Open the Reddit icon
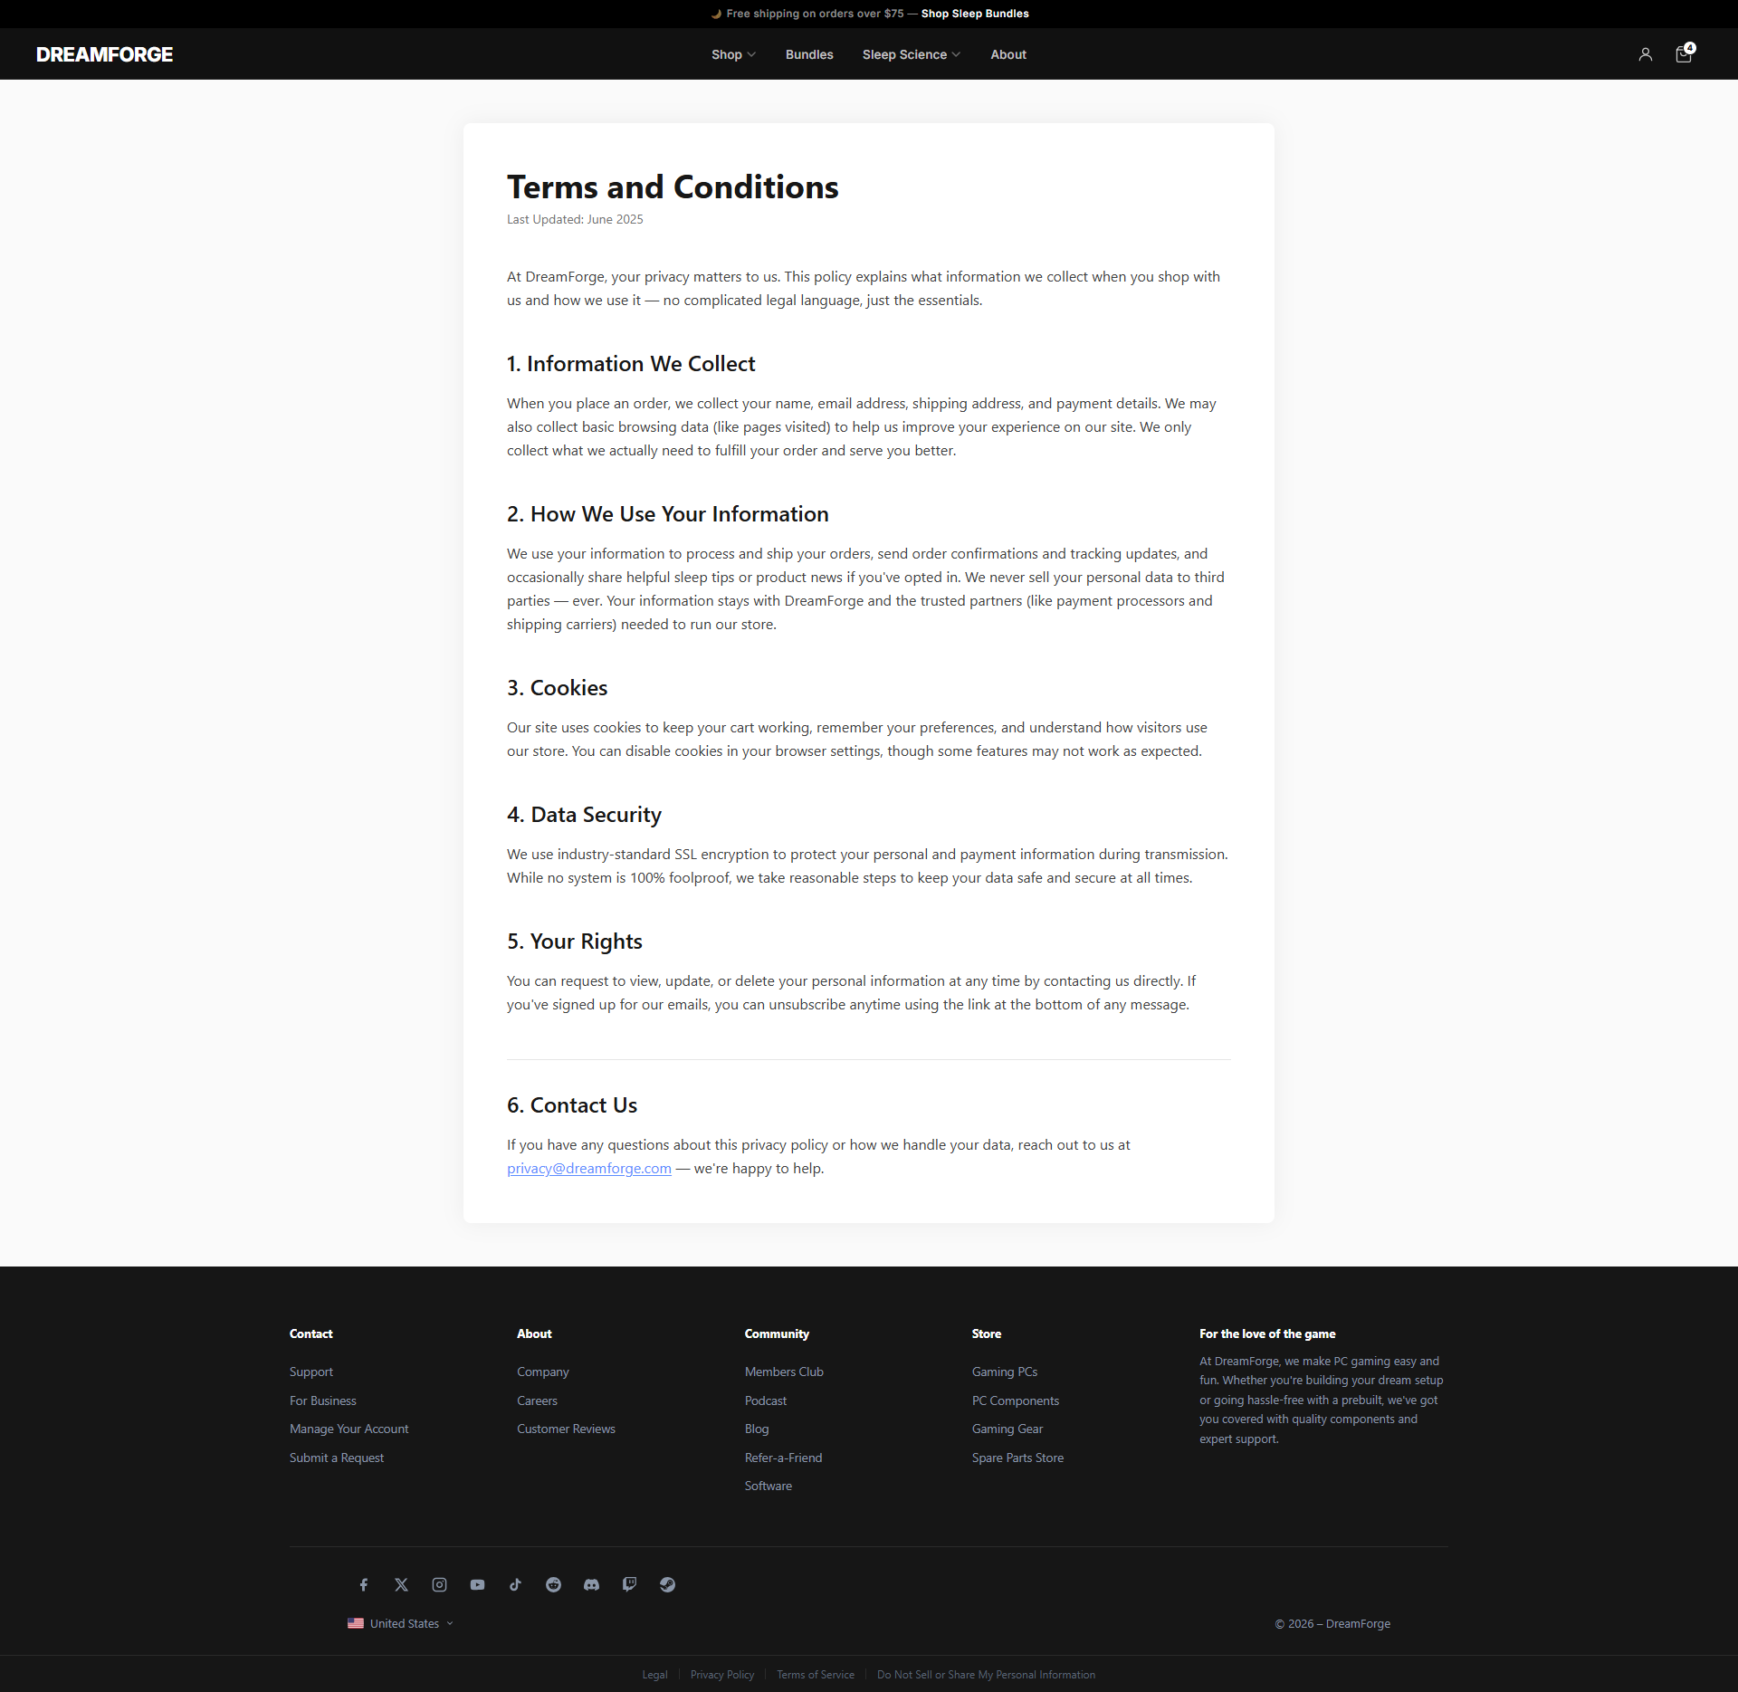This screenshot has height=1692, width=1738. (553, 1584)
